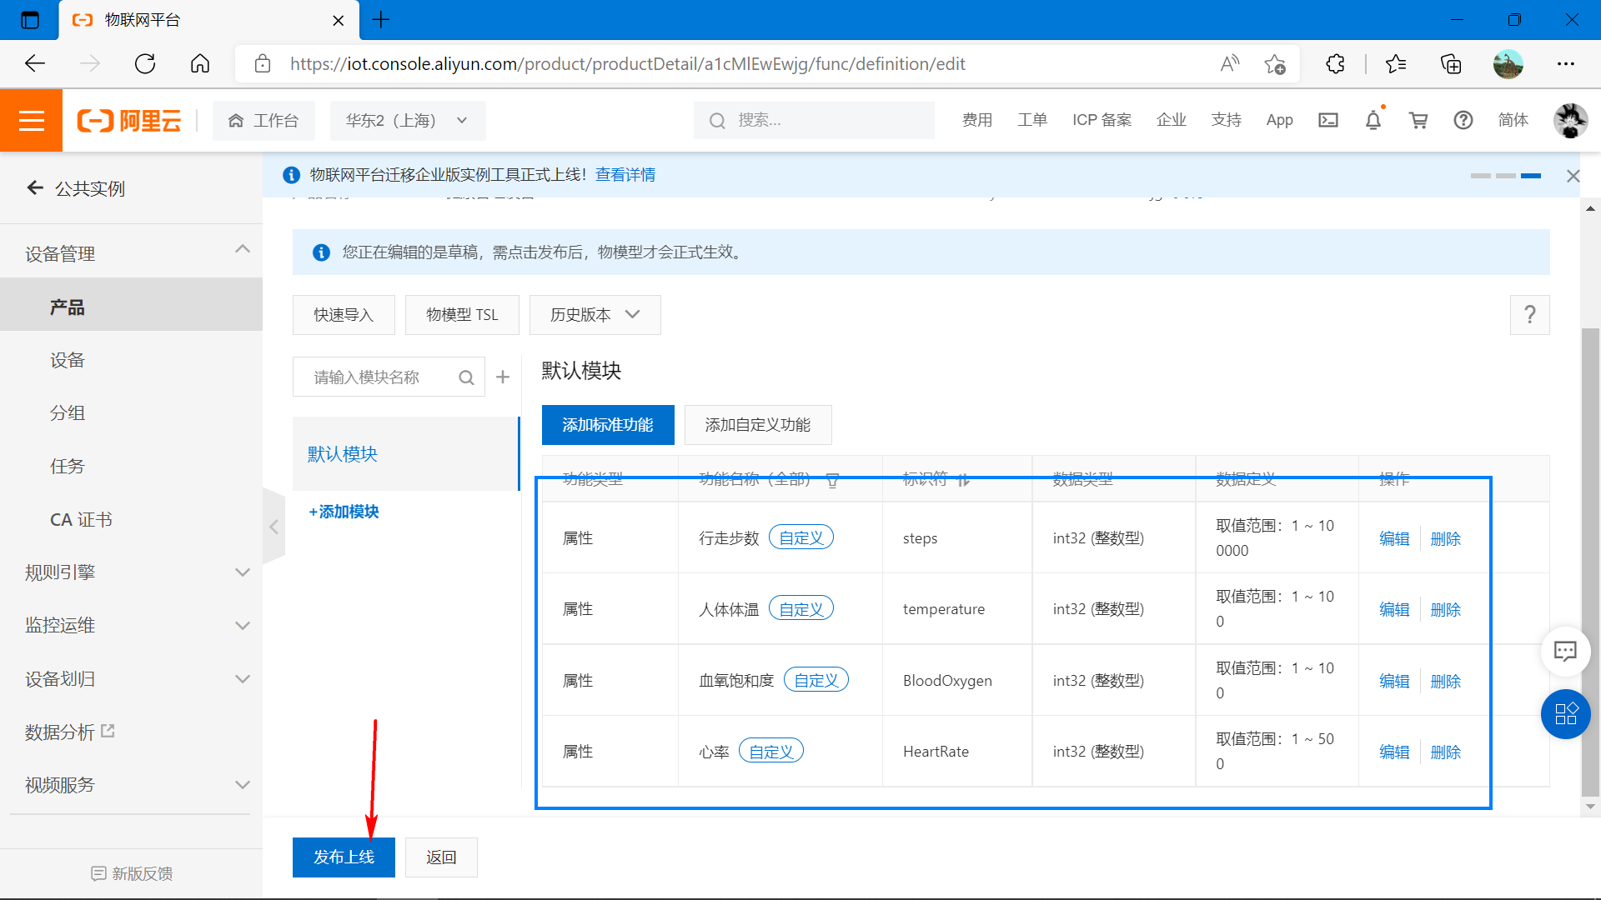
Task: Click 添加自定义功能 button
Action: 758,425
